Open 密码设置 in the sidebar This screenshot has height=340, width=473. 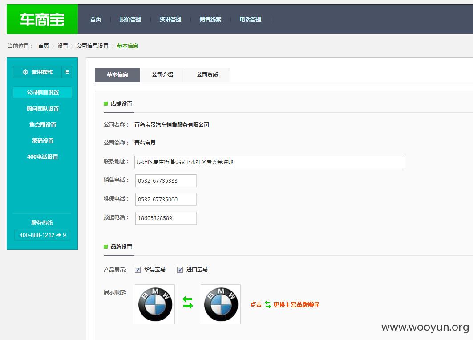(43, 140)
